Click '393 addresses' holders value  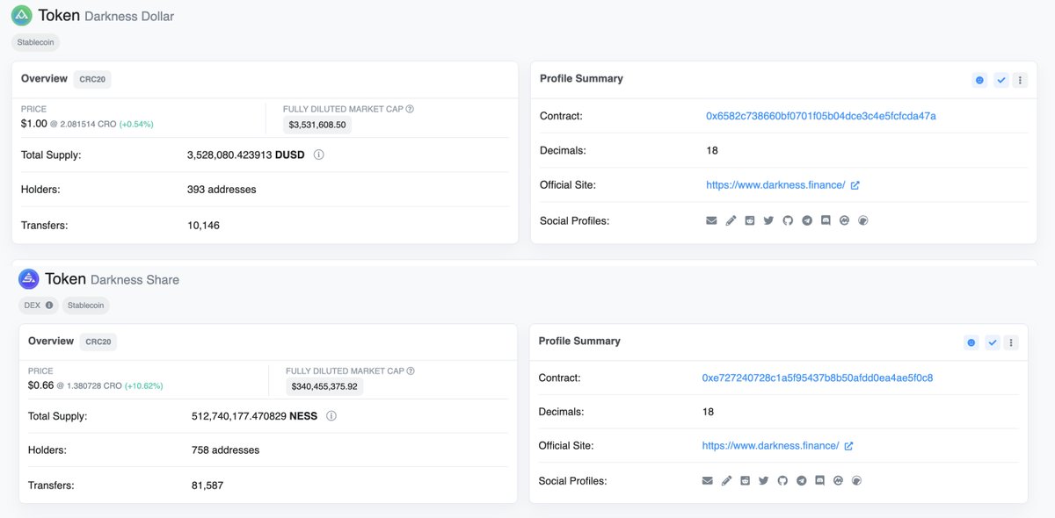[x=222, y=190]
